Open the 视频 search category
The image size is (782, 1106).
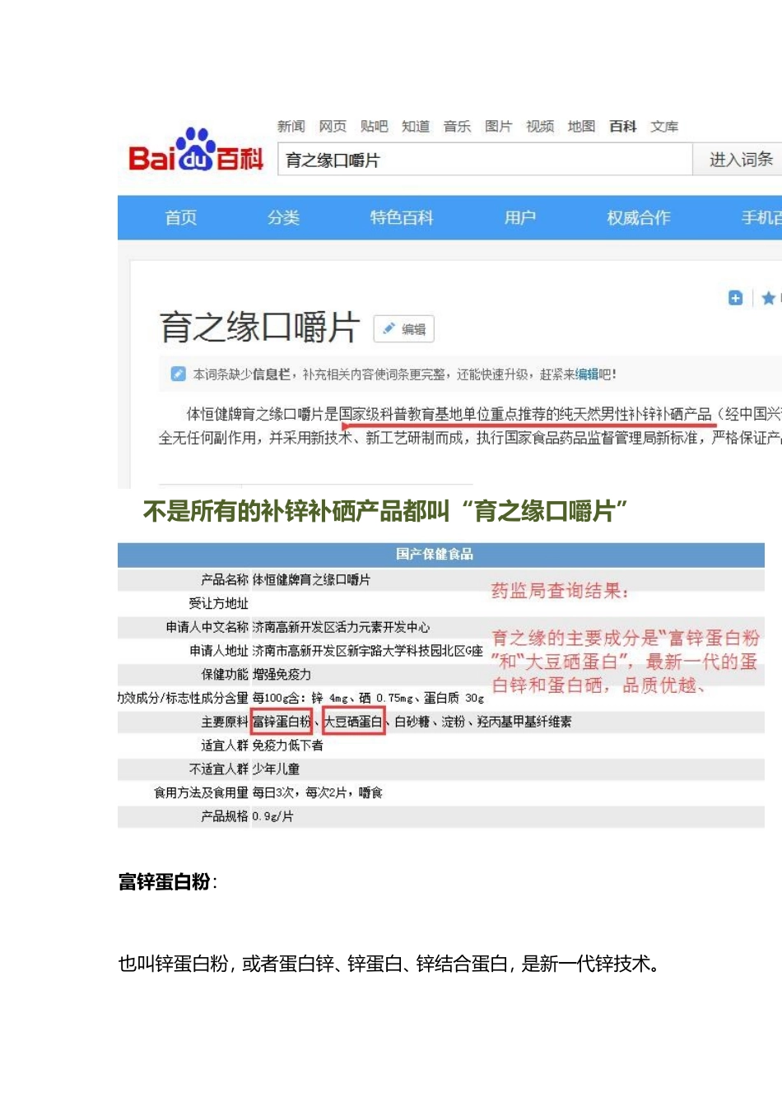tap(540, 126)
